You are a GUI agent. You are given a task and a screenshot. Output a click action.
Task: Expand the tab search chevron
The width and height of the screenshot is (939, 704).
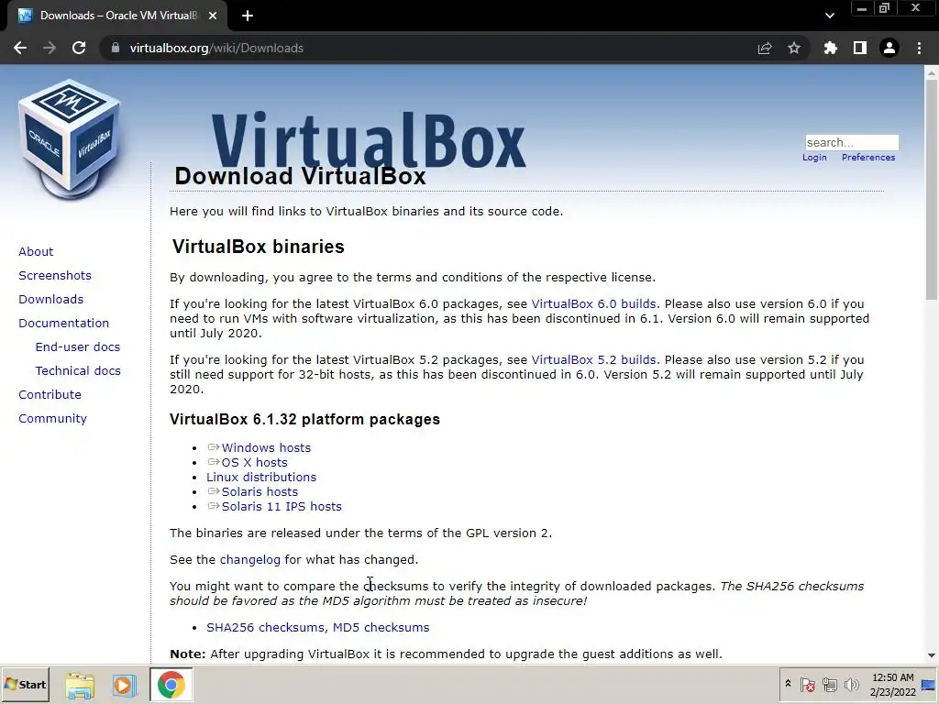829,16
